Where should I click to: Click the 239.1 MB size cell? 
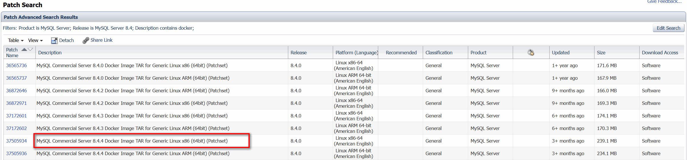(x=607, y=141)
